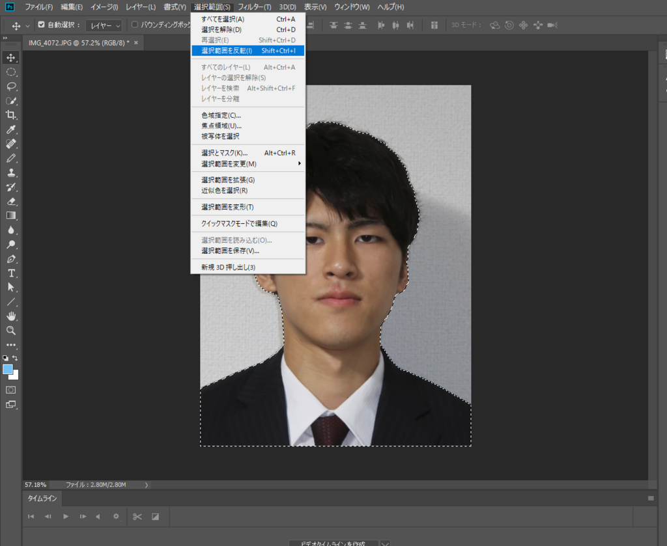
Task: Click ビデオタイムラインを作成 button
Action: (x=333, y=543)
